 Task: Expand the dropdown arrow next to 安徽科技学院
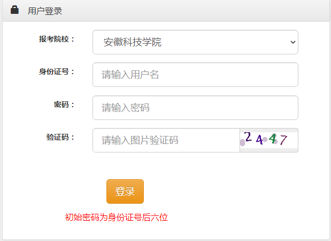pyautogui.click(x=292, y=42)
